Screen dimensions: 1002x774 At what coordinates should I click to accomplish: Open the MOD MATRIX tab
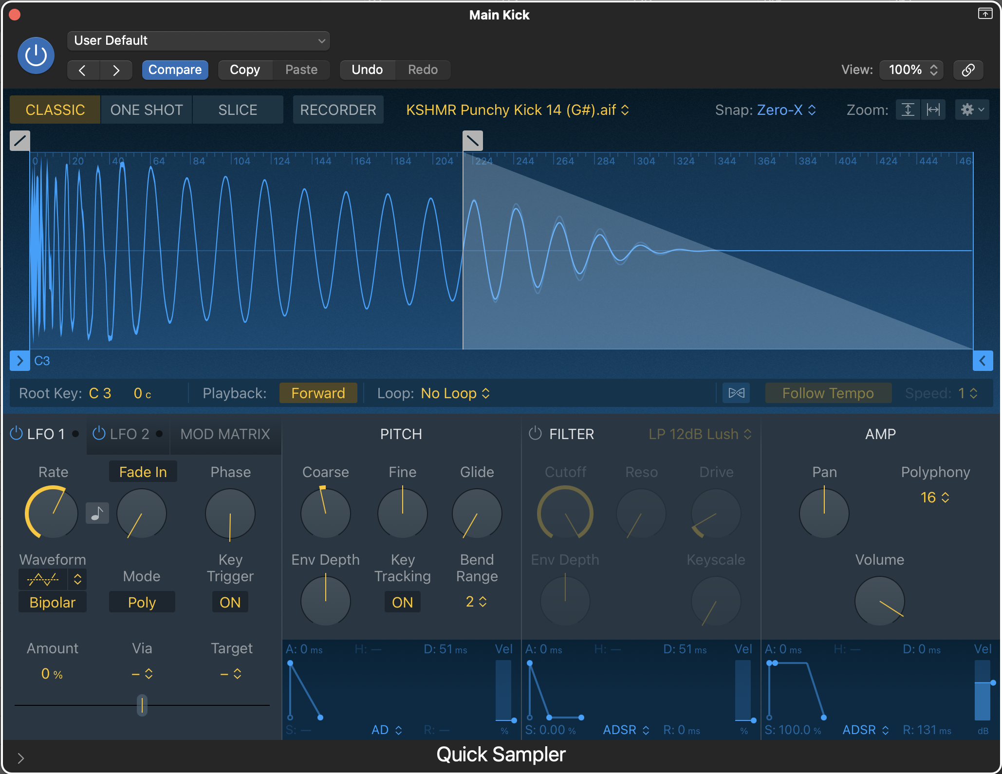pyautogui.click(x=225, y=434)
